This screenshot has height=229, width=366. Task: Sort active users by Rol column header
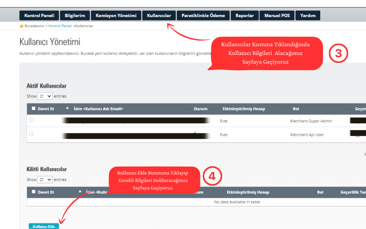pyautogui.click(x=296, y=109)
